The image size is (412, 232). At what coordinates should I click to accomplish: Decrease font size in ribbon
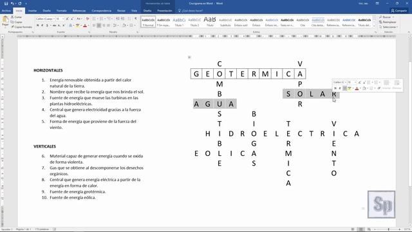(x=72, y=19)
